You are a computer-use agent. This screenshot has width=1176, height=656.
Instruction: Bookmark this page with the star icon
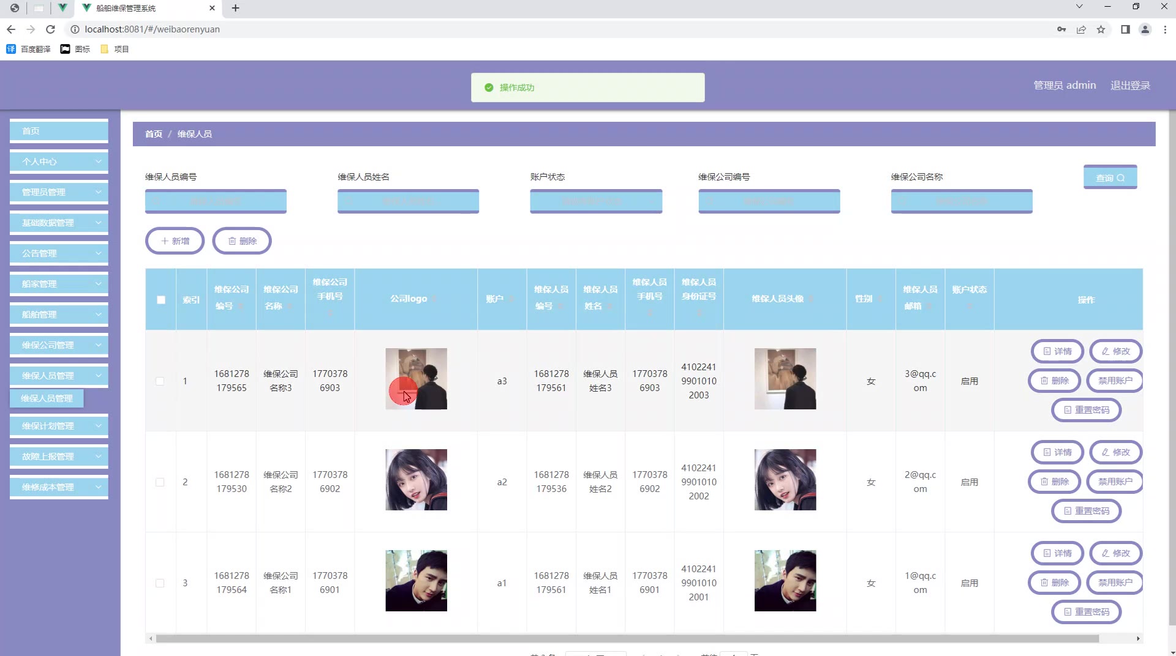pyautogui.click(x=1101, y=29)
